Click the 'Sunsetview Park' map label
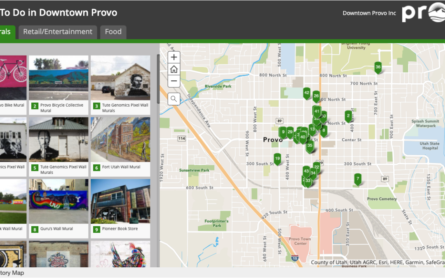The height and width of the screenshot is (278, 445). pos(194,170)
